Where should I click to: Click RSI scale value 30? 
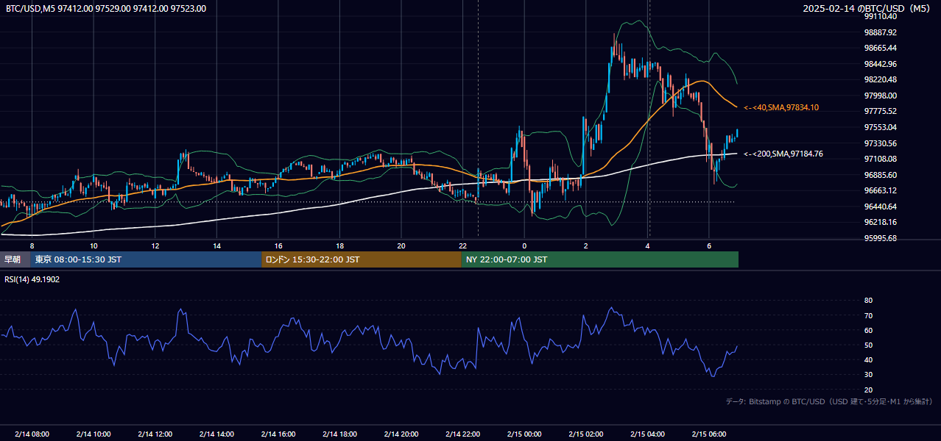coord(869,374)
